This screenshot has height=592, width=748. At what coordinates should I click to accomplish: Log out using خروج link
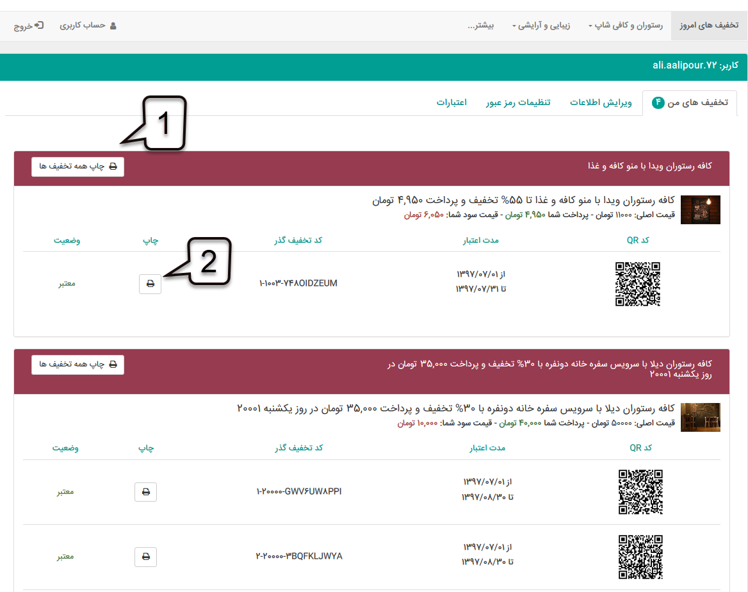tap(29, 26)
